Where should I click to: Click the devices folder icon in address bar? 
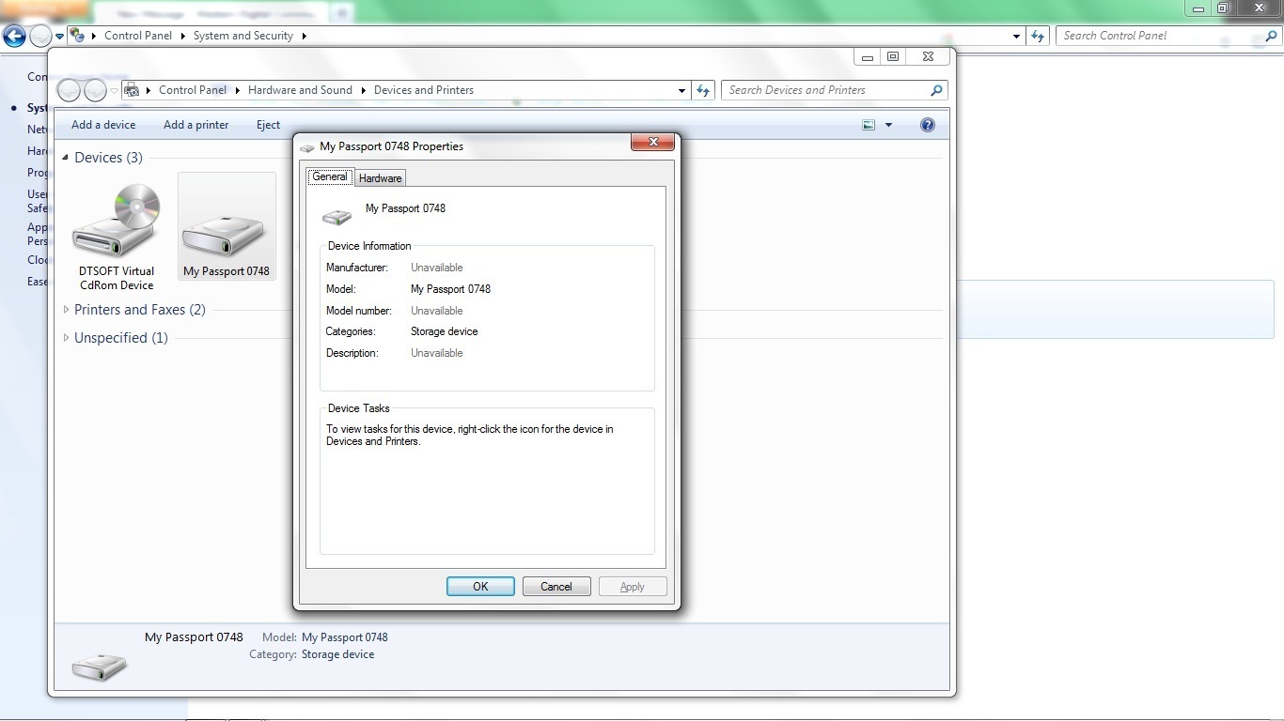tap(132, 90)
